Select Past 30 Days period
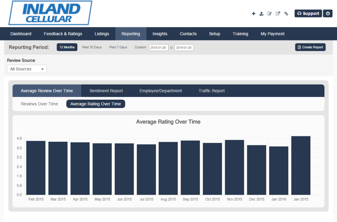This screenshot has height=222, width=337. [x=92, y=47]
